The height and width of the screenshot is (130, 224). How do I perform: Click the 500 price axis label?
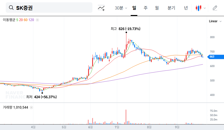(212, 81)
